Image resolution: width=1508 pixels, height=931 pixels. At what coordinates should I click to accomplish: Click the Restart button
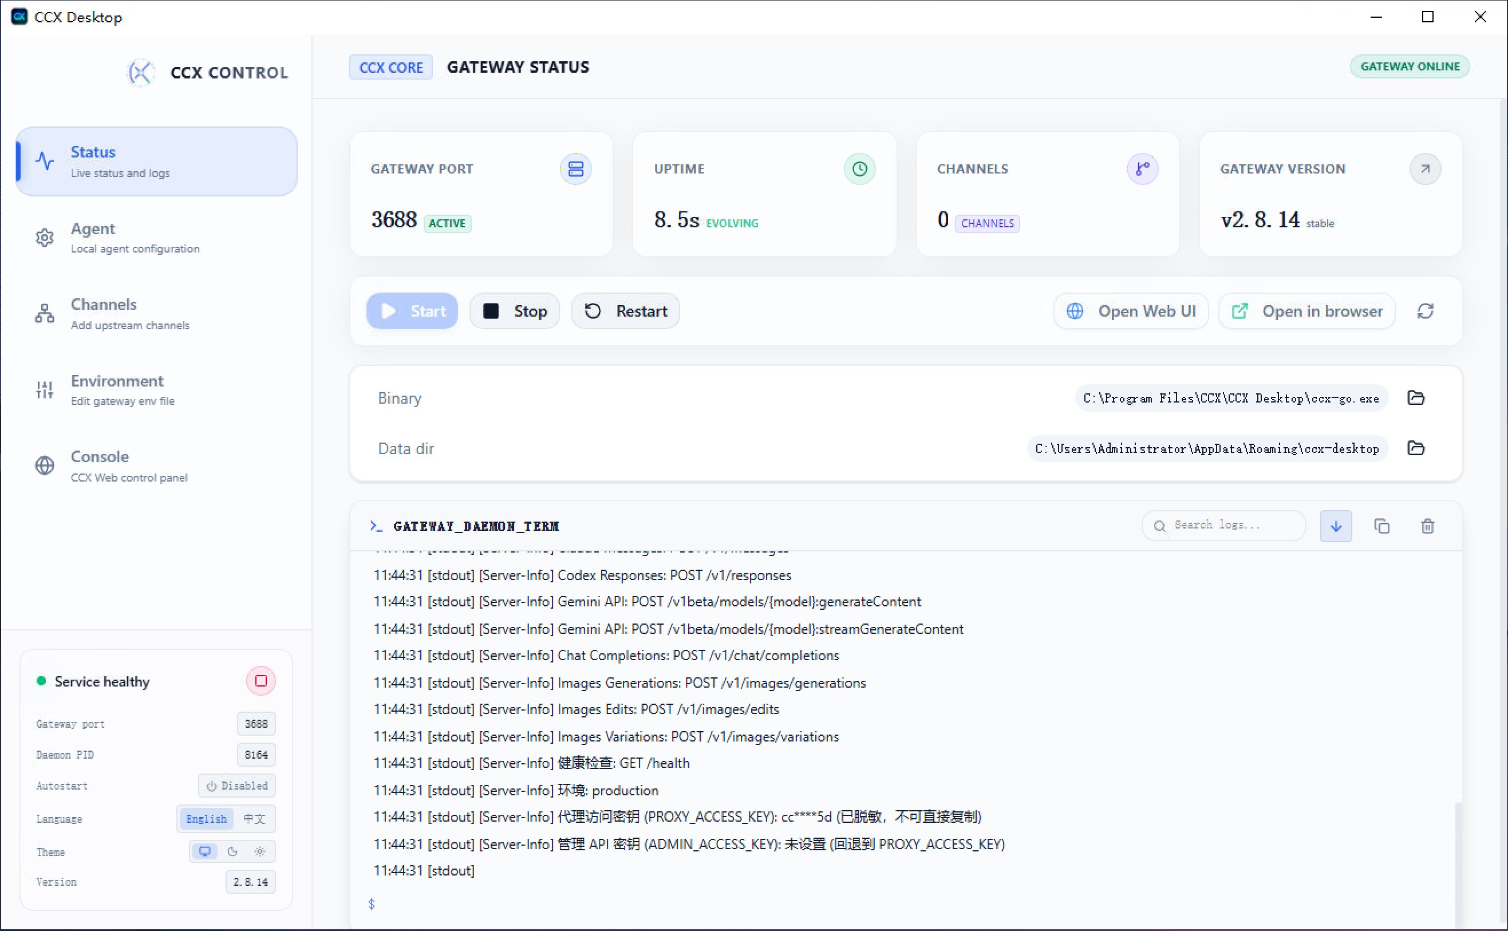pyautogui.click(x=625, y=311)
